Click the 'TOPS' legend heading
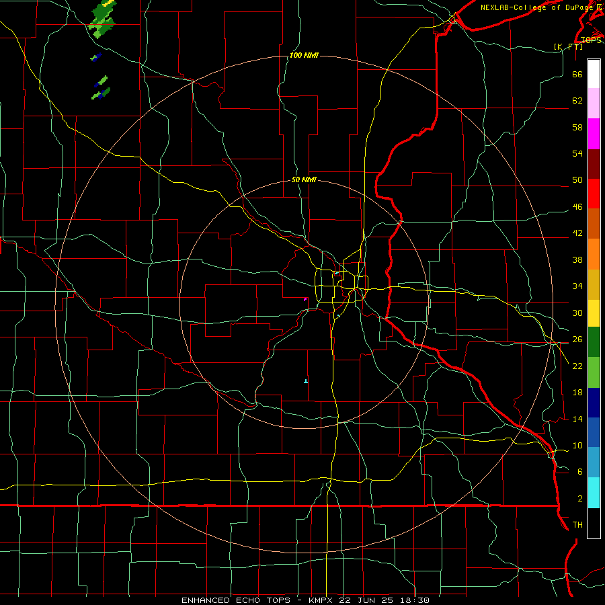The image size is (605, 605). click(x=591, y=40)
